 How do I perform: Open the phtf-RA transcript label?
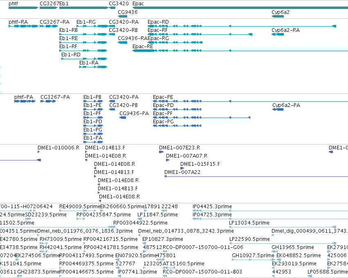point(18,22)
